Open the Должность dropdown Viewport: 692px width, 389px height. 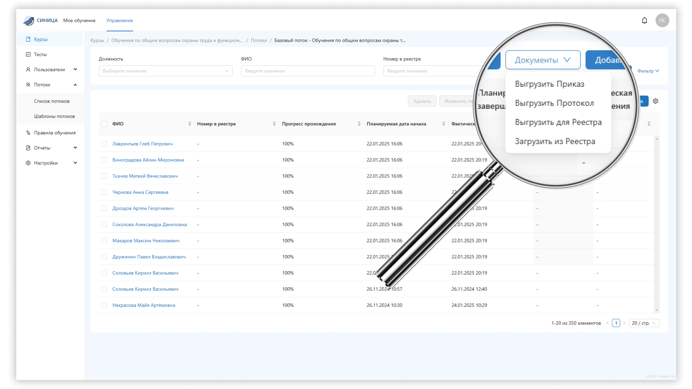pyautogui.click(x=165, y=71)
